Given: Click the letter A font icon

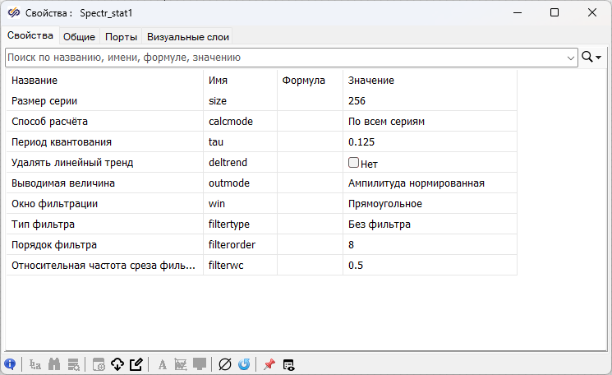Looking at the screenshot, I should click(163, 364).
